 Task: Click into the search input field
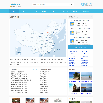coord(49,5)
